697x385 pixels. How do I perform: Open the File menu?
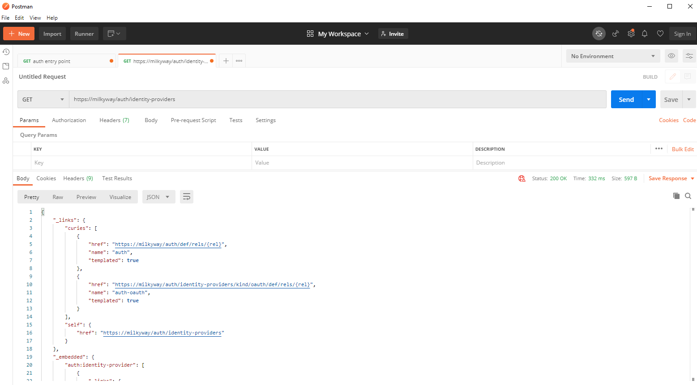[x=5, y=18]
